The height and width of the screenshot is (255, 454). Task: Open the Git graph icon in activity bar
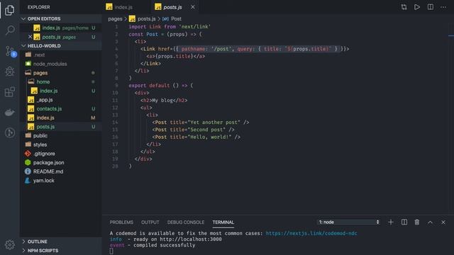tap(9, 132)
